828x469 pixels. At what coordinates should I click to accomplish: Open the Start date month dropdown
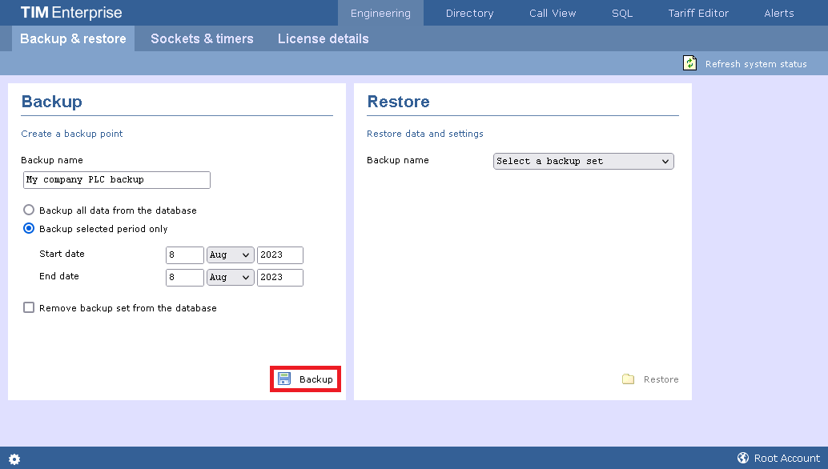coord(230,255)
